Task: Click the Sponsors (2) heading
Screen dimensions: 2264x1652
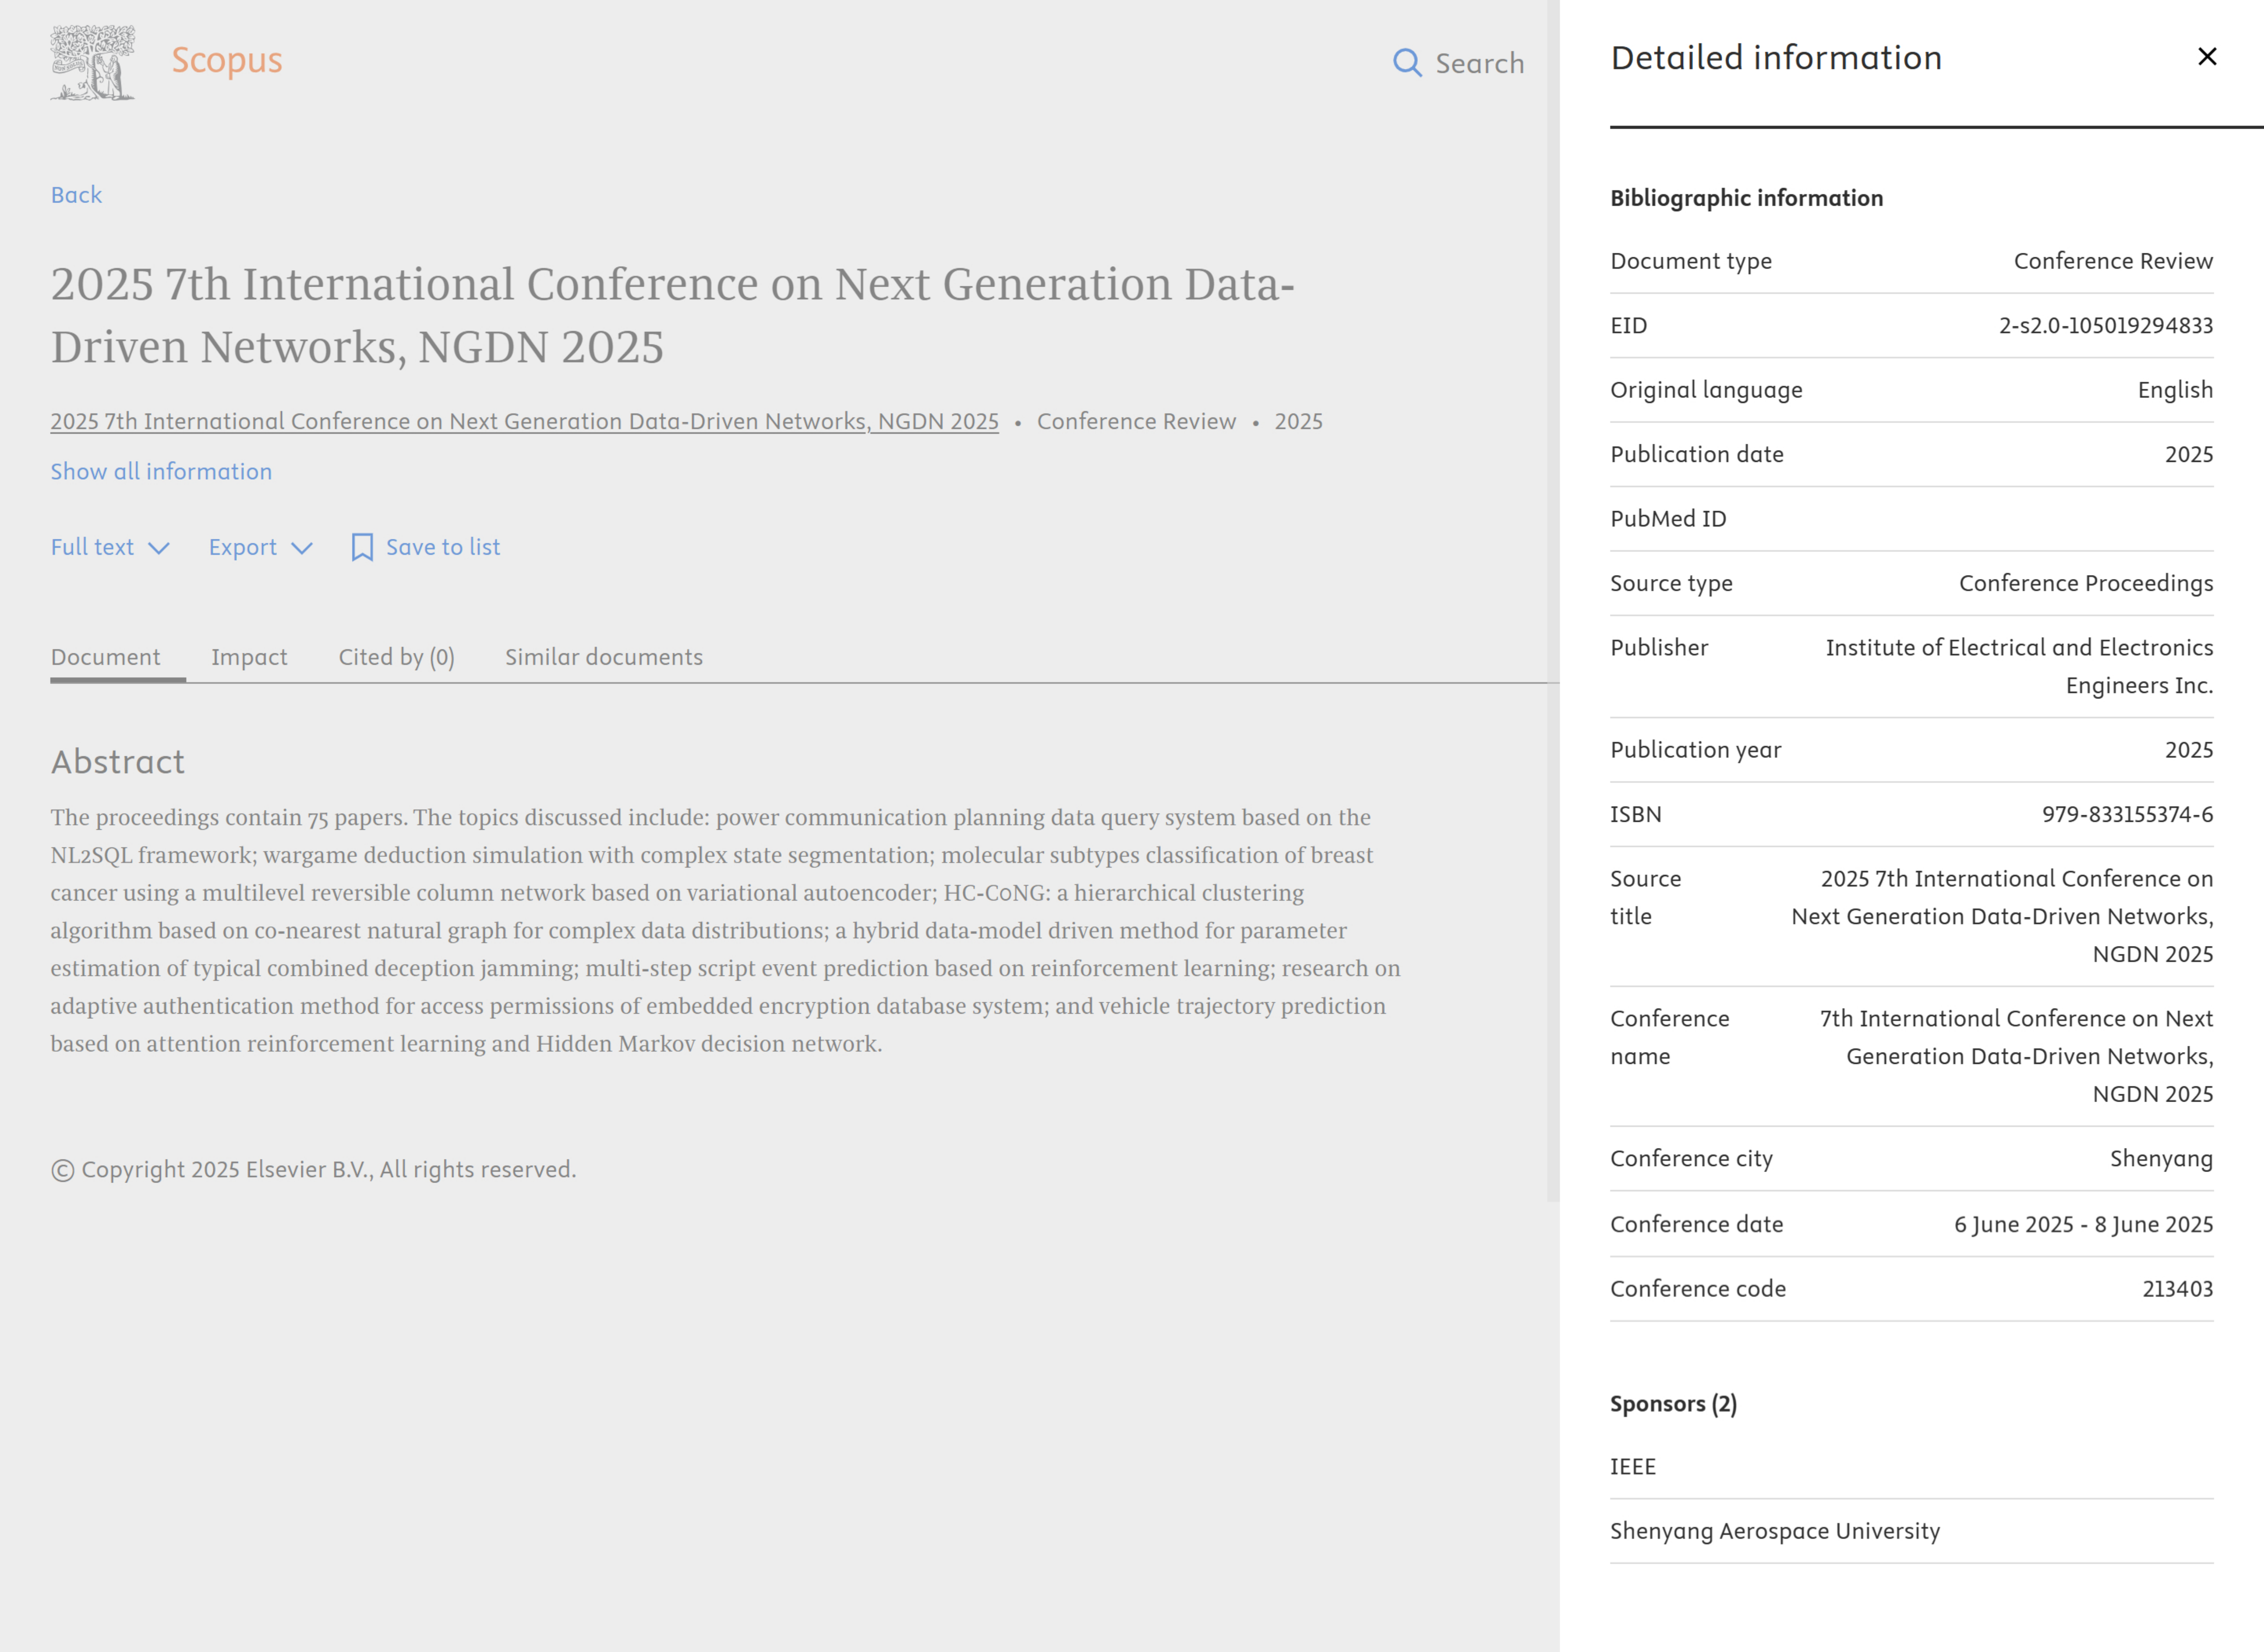Action: (1674, 1404)
